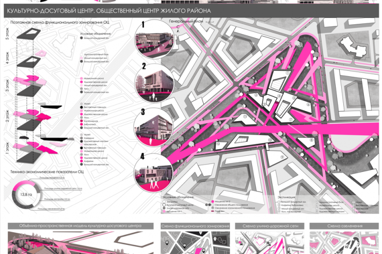Open the circular view labeled 3
The image size is (382, 254).
click(153, 127)
